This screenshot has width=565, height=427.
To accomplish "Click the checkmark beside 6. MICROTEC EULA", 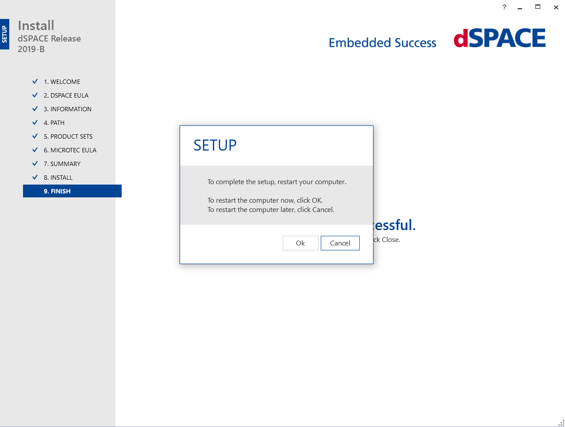I will click(x=35, y=150).
